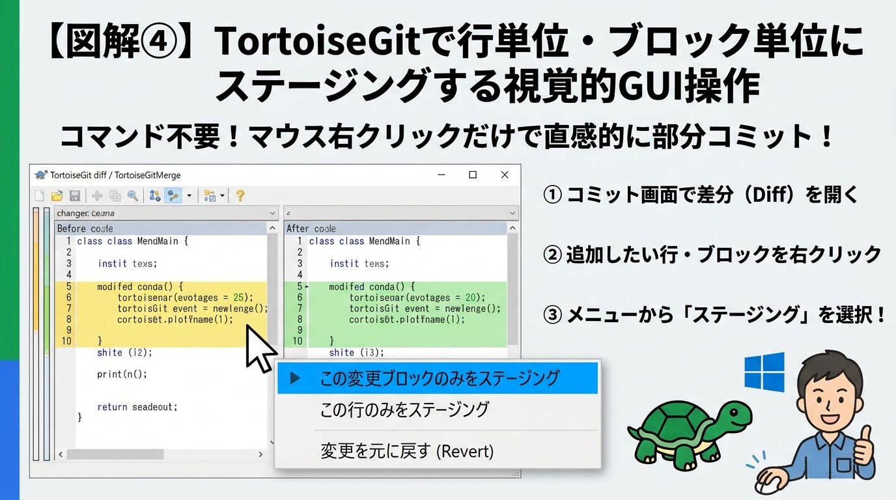The image size is (896, 500).
Task: Click "After" header of right code pane
Action: click(x=298, y=229)
